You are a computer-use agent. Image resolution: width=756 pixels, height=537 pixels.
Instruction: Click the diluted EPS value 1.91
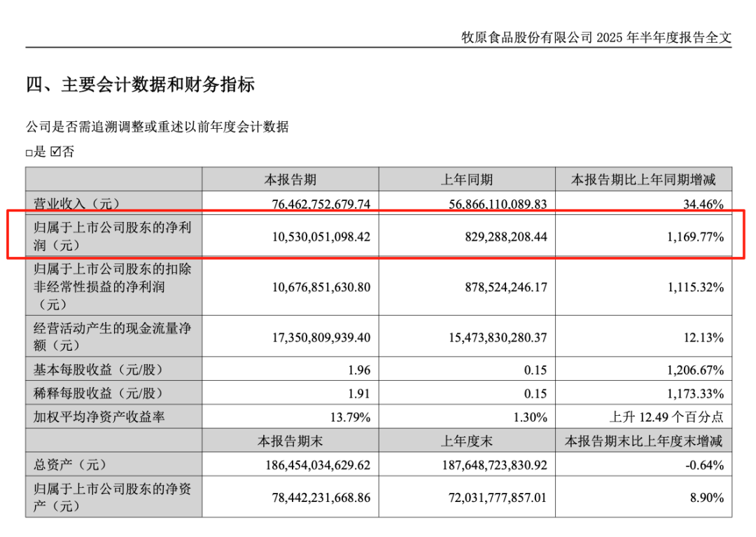pyautogui.click(x=358, y=393)
